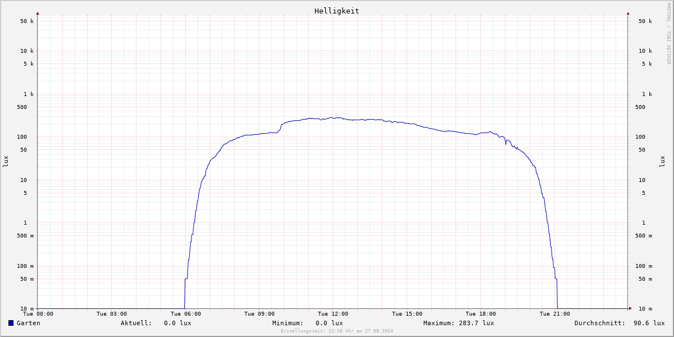Click the Tue 12:00 time axis label
This screenshot has width=674, height=337.
(x=333, y=314)
